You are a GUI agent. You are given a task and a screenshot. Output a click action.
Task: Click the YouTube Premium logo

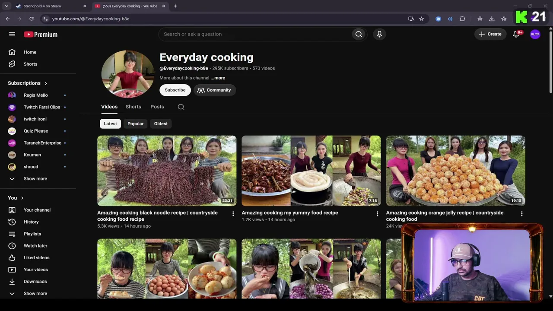pos(41,35)
